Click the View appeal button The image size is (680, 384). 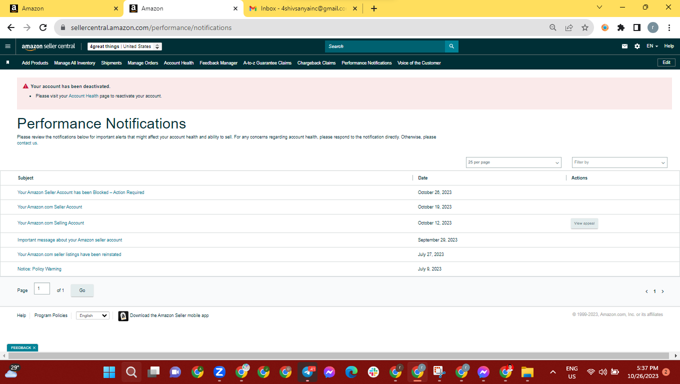tap(584, 223)
